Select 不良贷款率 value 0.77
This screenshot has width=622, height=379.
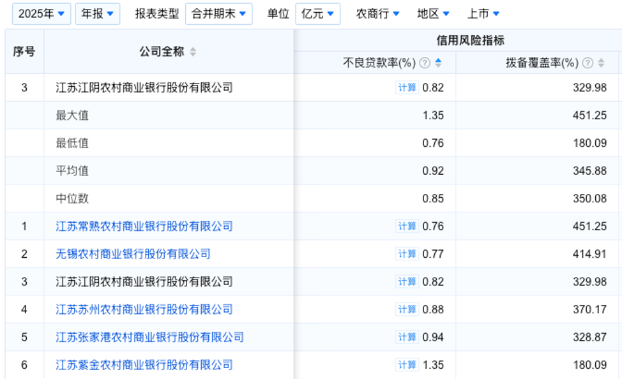[433, 254]
